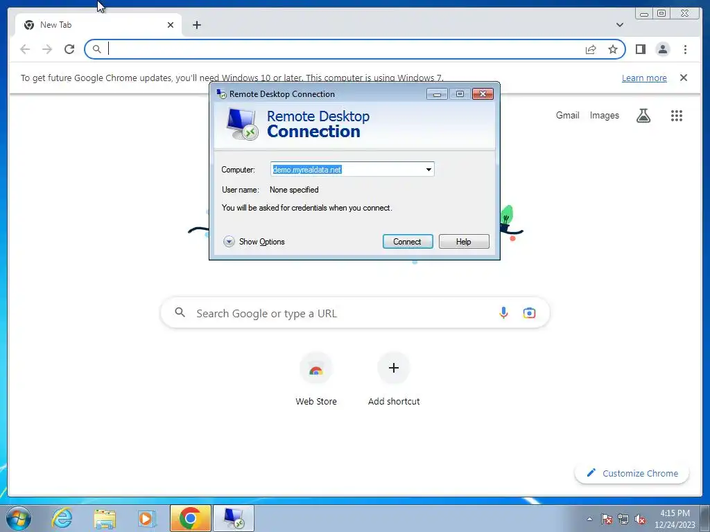Click Customize Chrome button
The height and width of the screenshot is (532, 710).
632,473
